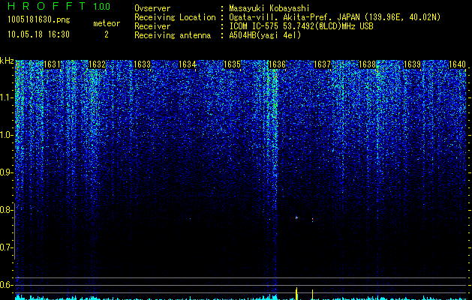Click the Ogata-vill. Akita-Pref. JAPAN location text
This screenshot has width=472, height=300.
(335, 17)
